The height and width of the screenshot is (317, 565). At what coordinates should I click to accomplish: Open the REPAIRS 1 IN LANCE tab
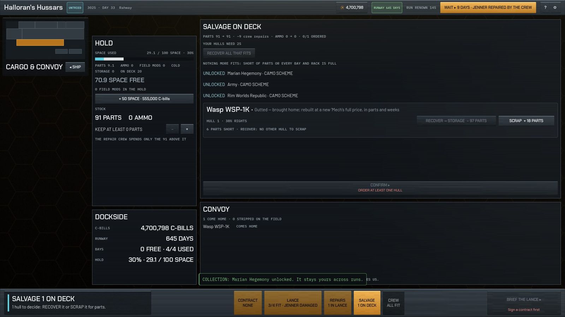pyautogui.click(x=337, y=303)
